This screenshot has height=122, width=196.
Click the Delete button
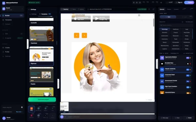189,118
